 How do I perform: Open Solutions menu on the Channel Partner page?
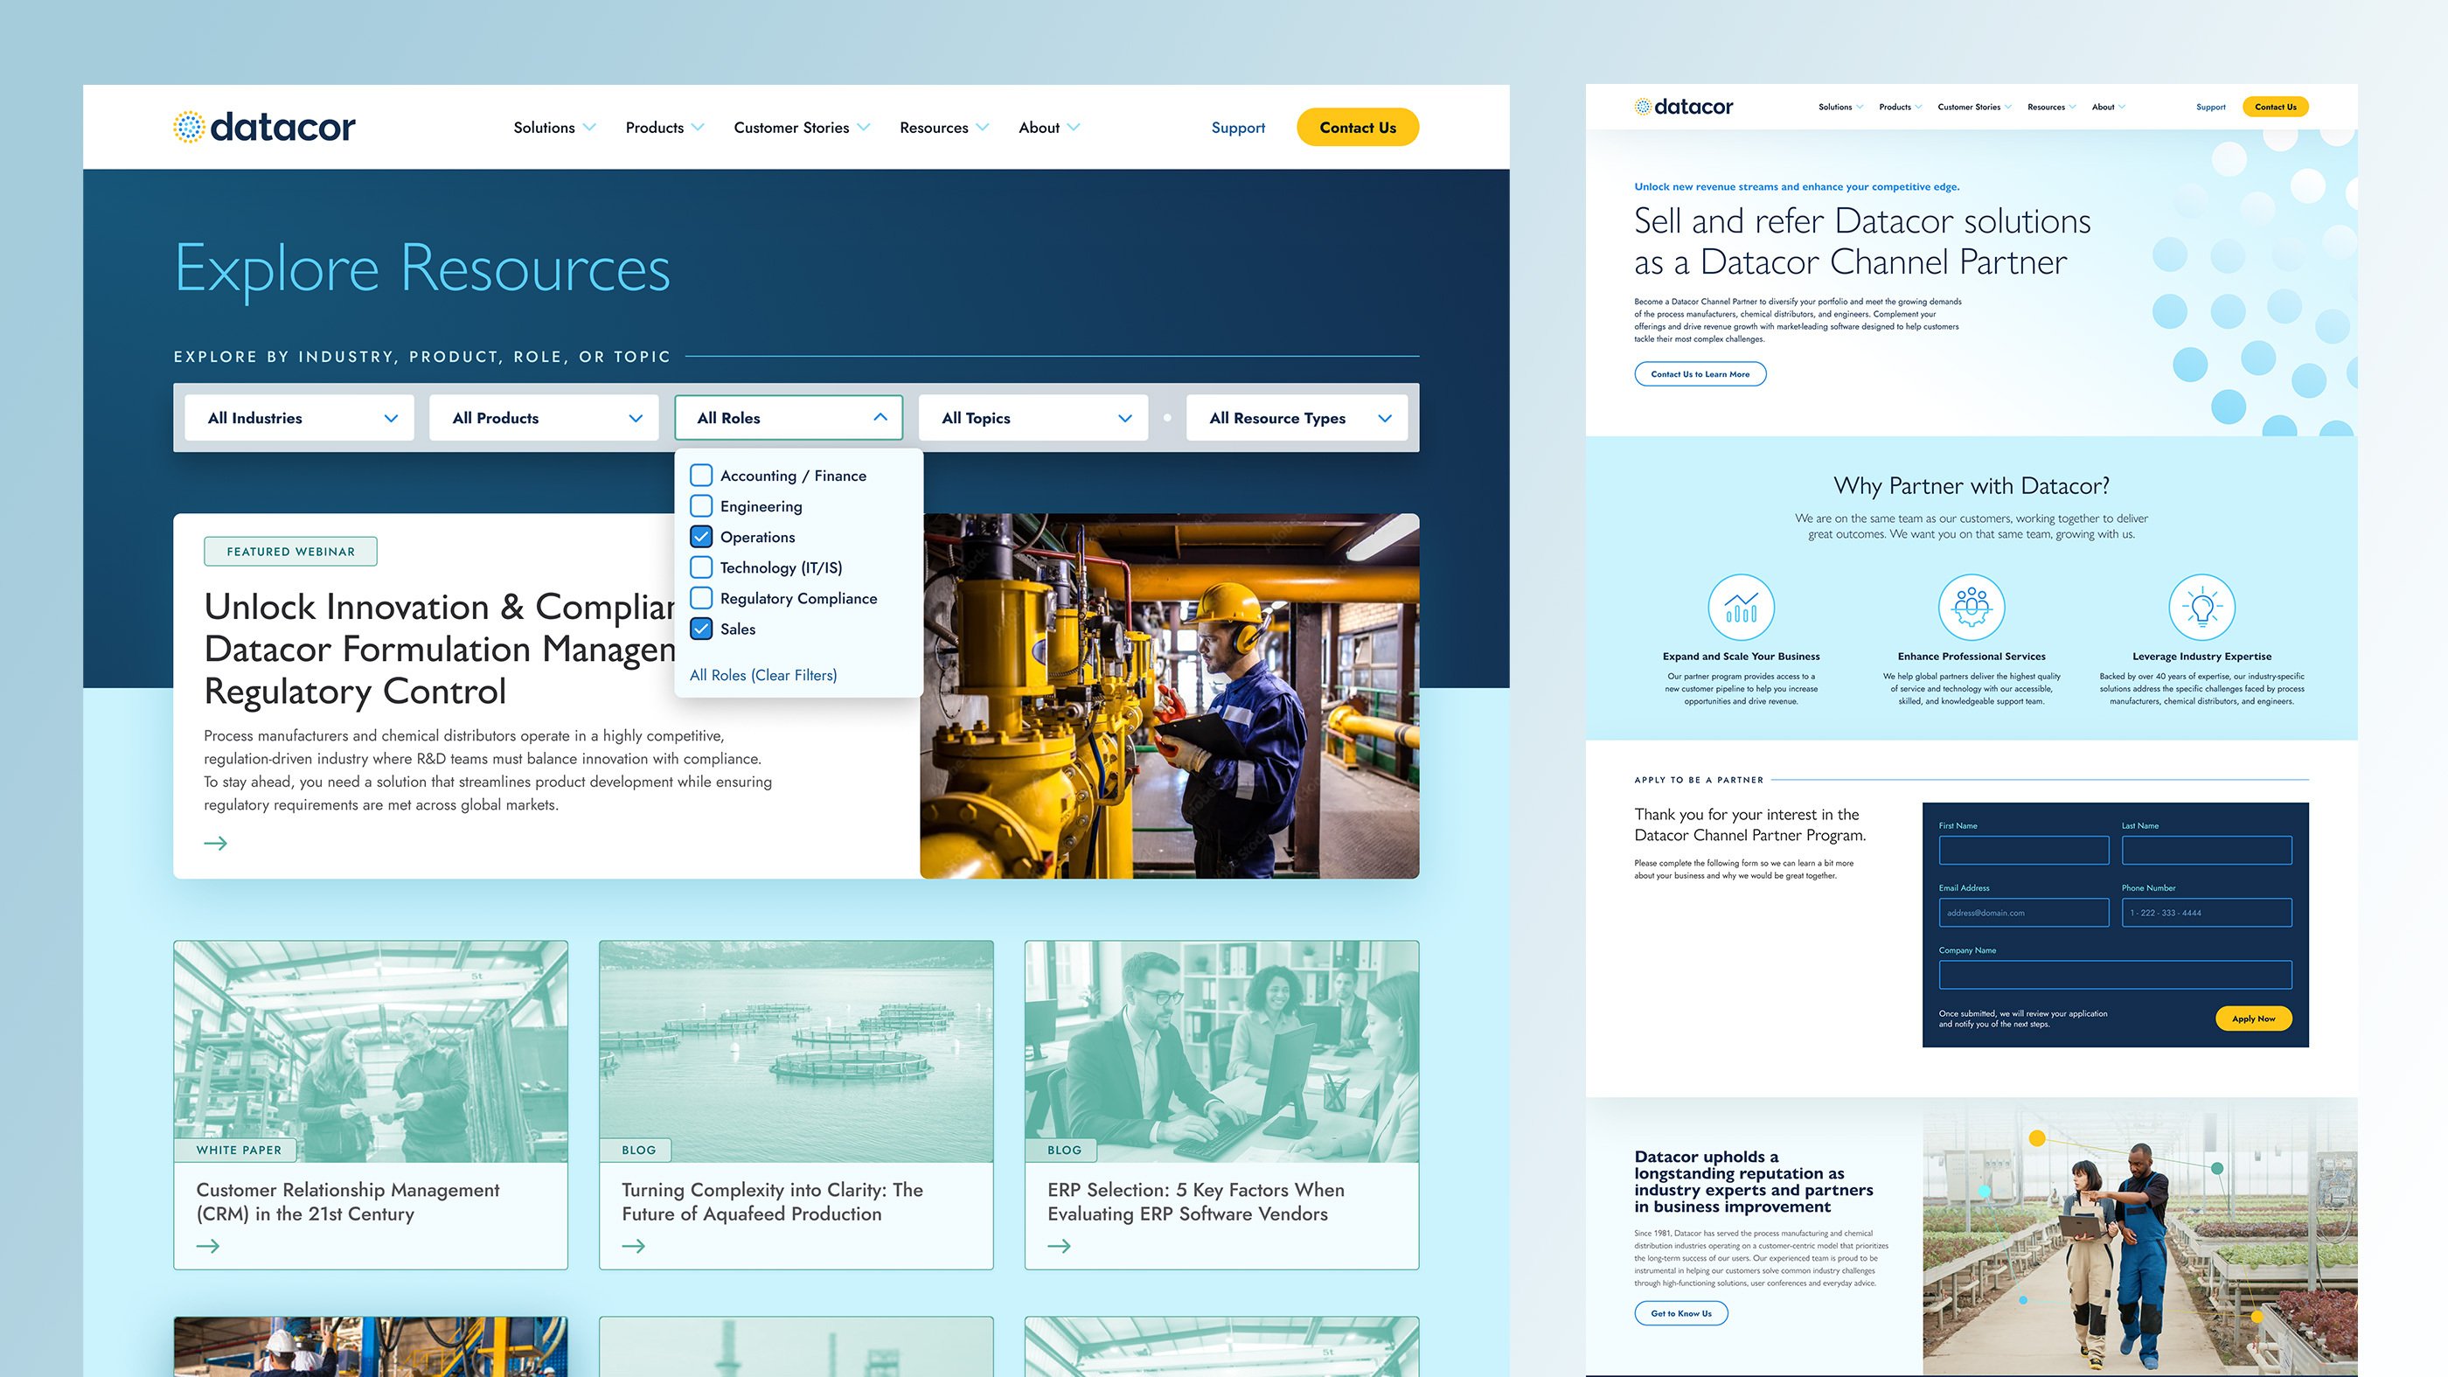pyautogui.click(x=1840, y=107)
